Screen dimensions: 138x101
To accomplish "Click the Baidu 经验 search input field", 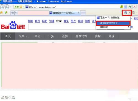I will point(62,27).
